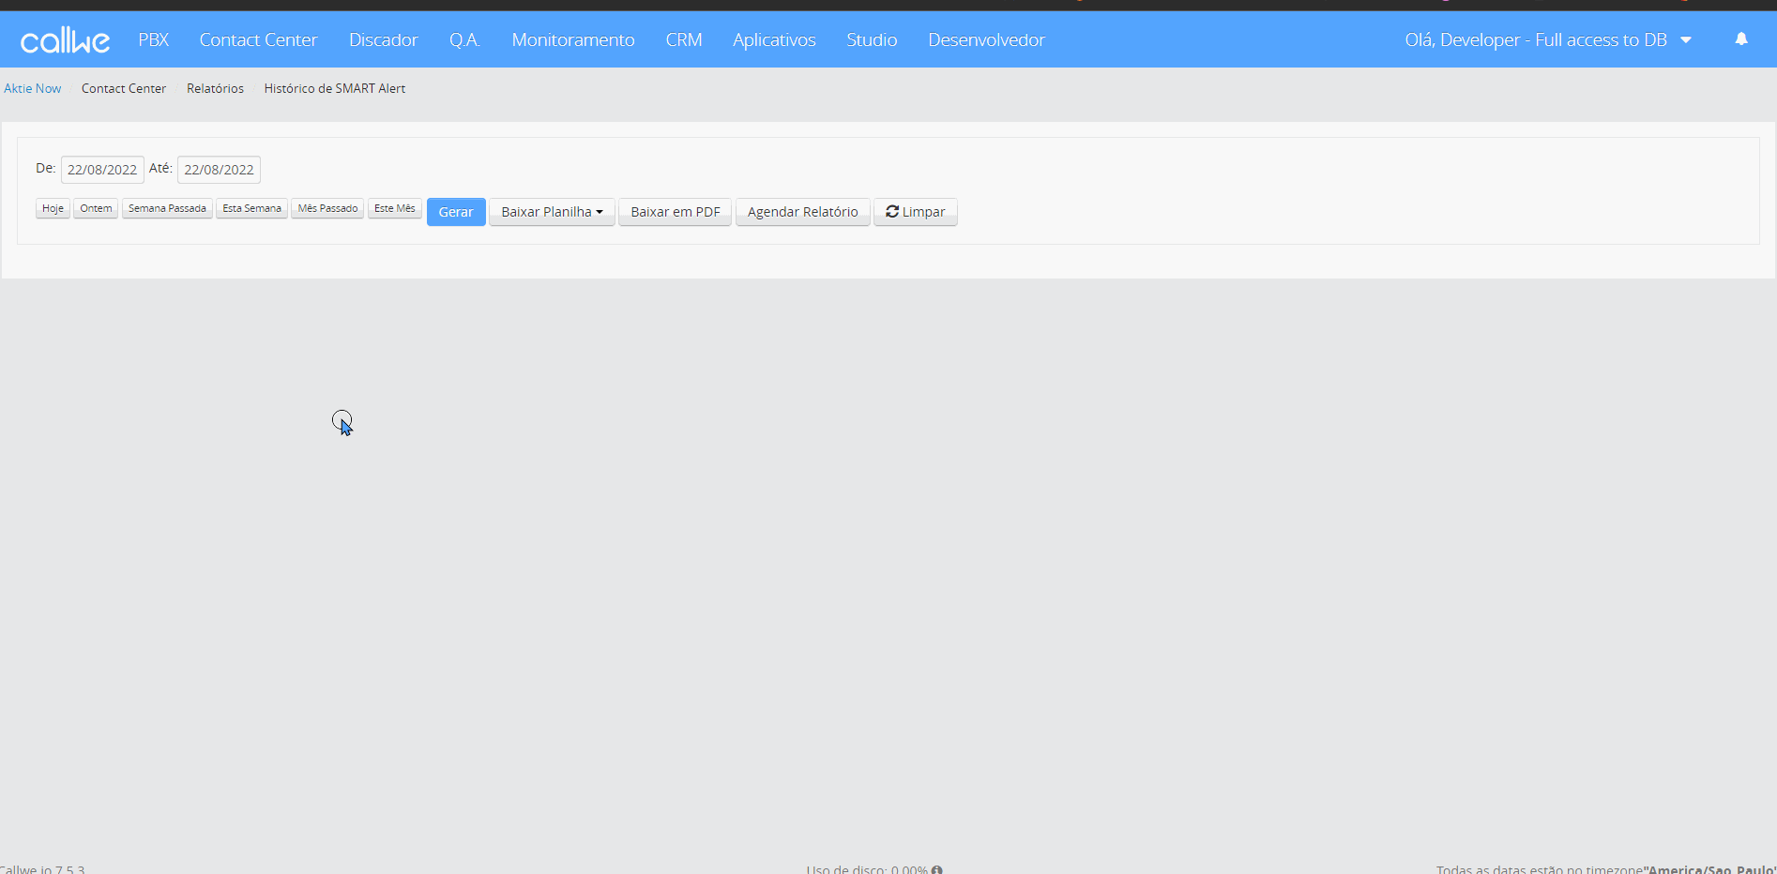This screenshot has height=874, width=1777.
Task: Select the Hoje date shortcut
Action: (x=53, y=208)
